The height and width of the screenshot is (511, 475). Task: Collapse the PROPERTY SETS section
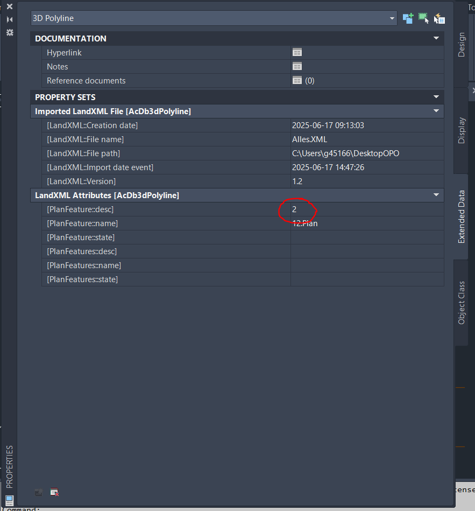pyautogui.click(x=436, y=97)
